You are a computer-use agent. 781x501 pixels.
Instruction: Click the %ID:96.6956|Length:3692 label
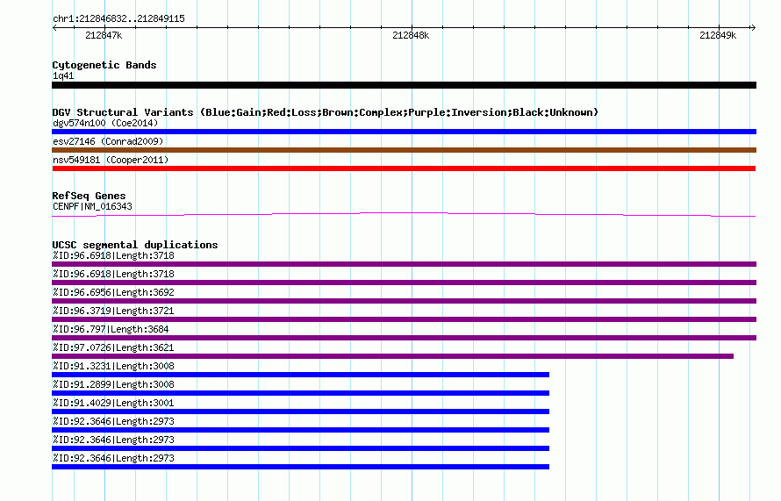[x=113, y=292]
